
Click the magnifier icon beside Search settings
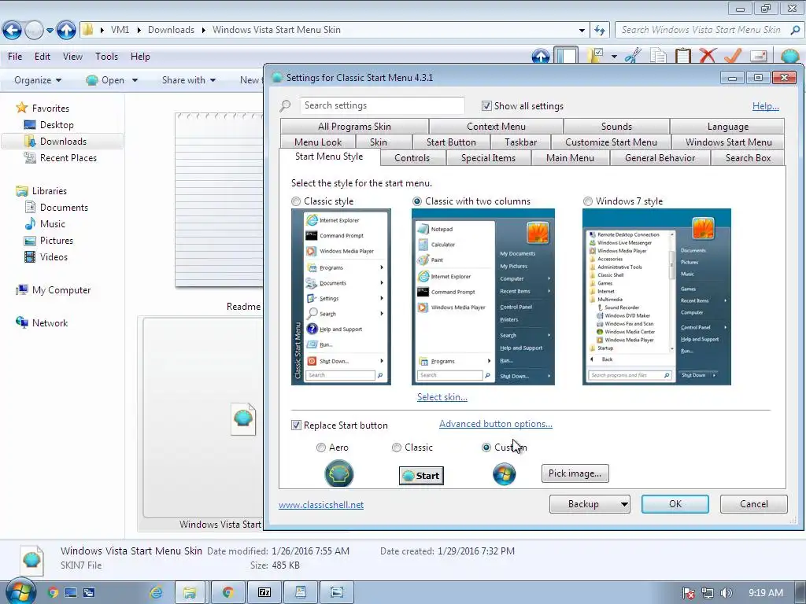point(285,106)
